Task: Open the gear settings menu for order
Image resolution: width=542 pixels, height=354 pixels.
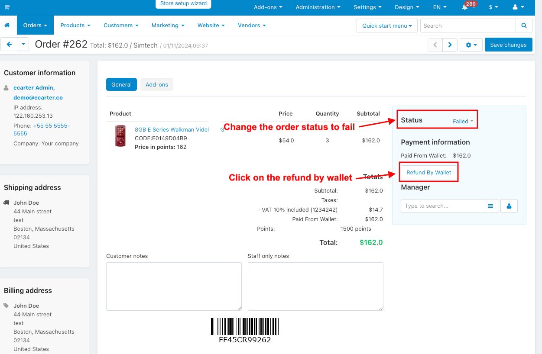Action: pos(471,45)
